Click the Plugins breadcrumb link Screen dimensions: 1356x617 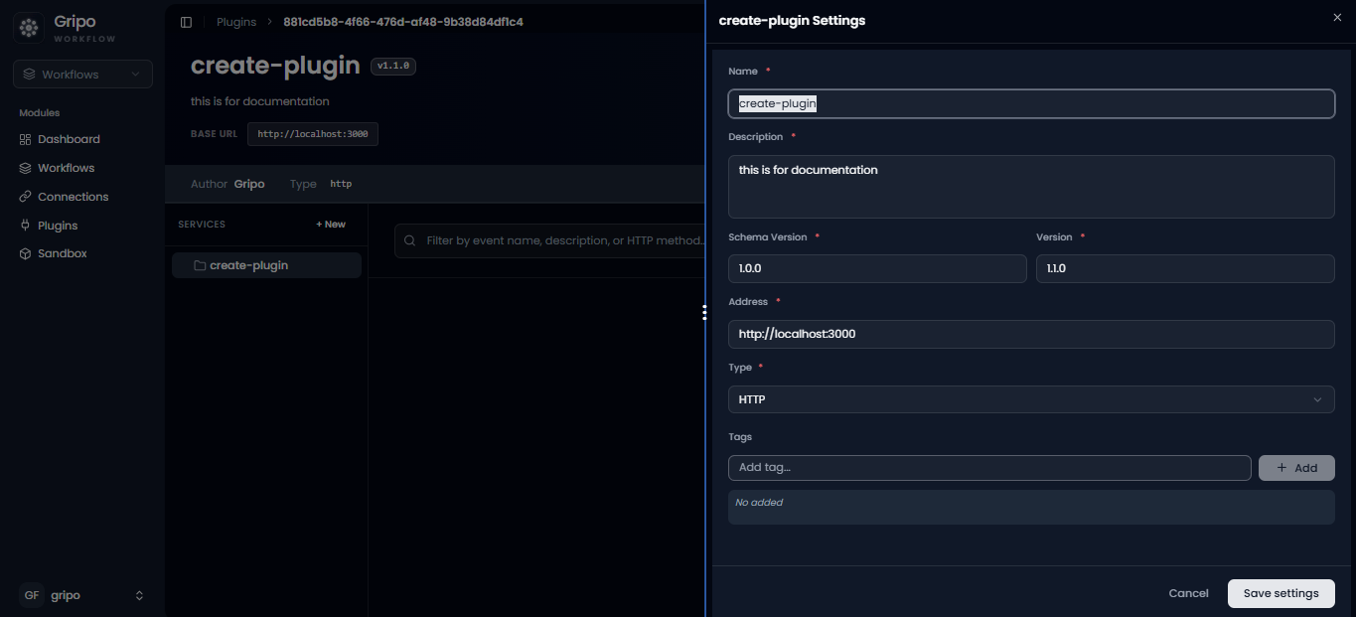pos(236,22)
